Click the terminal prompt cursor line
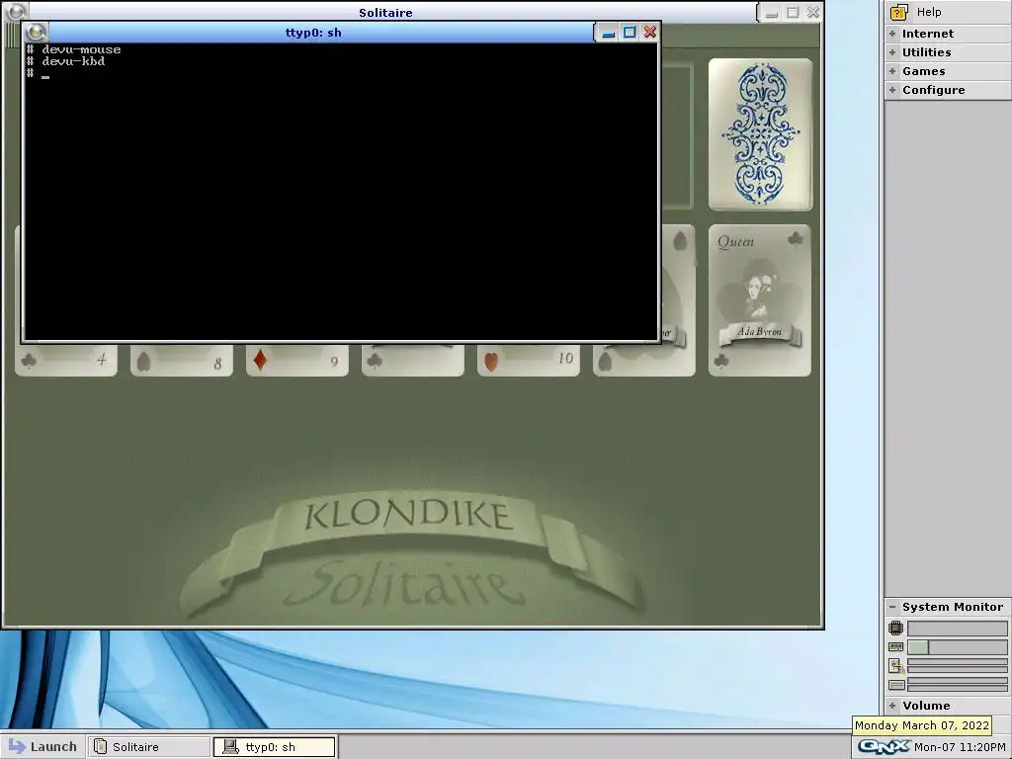1012x759 pixels. click(x=39, y=73)
